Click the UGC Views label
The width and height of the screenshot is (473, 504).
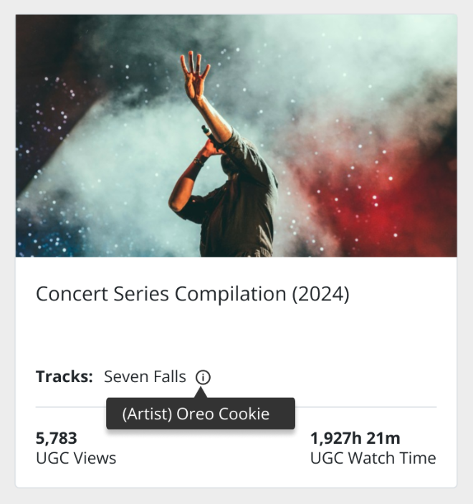76,458
